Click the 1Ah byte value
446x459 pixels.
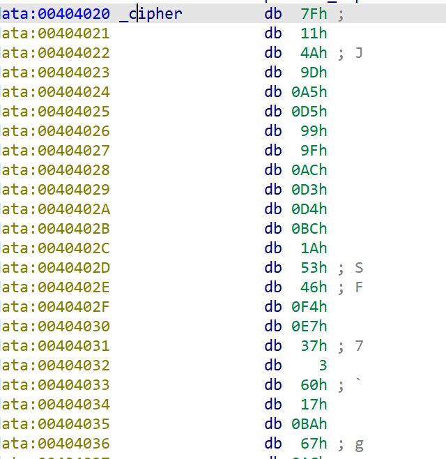[314, 248]
